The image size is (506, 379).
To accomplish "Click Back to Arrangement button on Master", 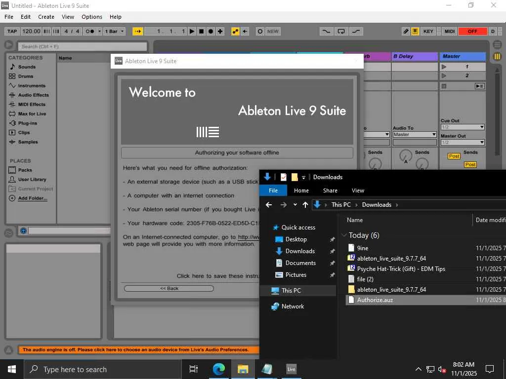I will click(x=479, y=86).
